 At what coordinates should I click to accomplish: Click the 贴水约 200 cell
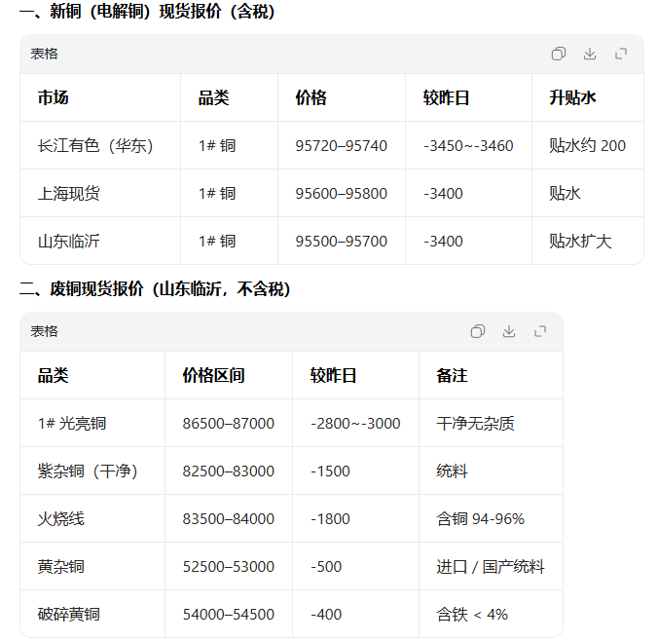(x=587, y=146)
